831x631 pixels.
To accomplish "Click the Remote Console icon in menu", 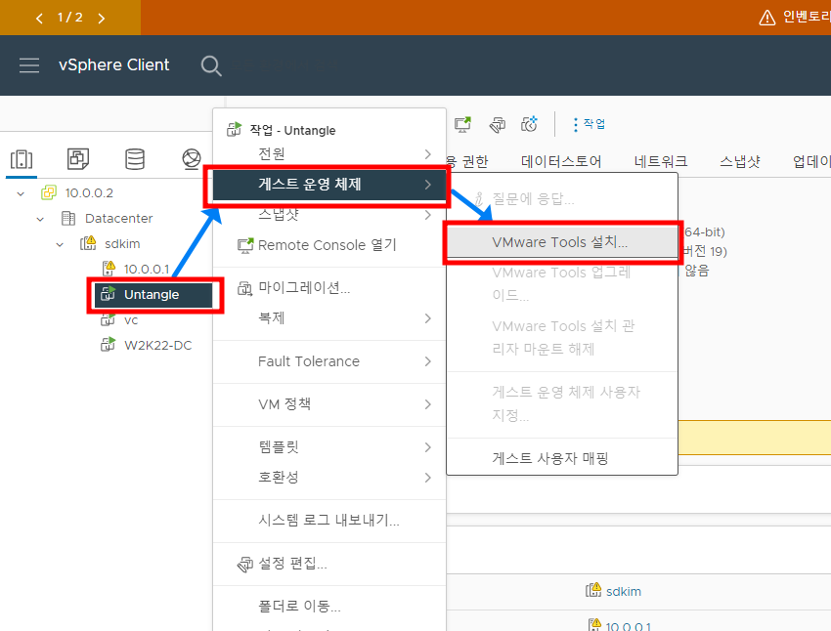I will coord(244,245).
